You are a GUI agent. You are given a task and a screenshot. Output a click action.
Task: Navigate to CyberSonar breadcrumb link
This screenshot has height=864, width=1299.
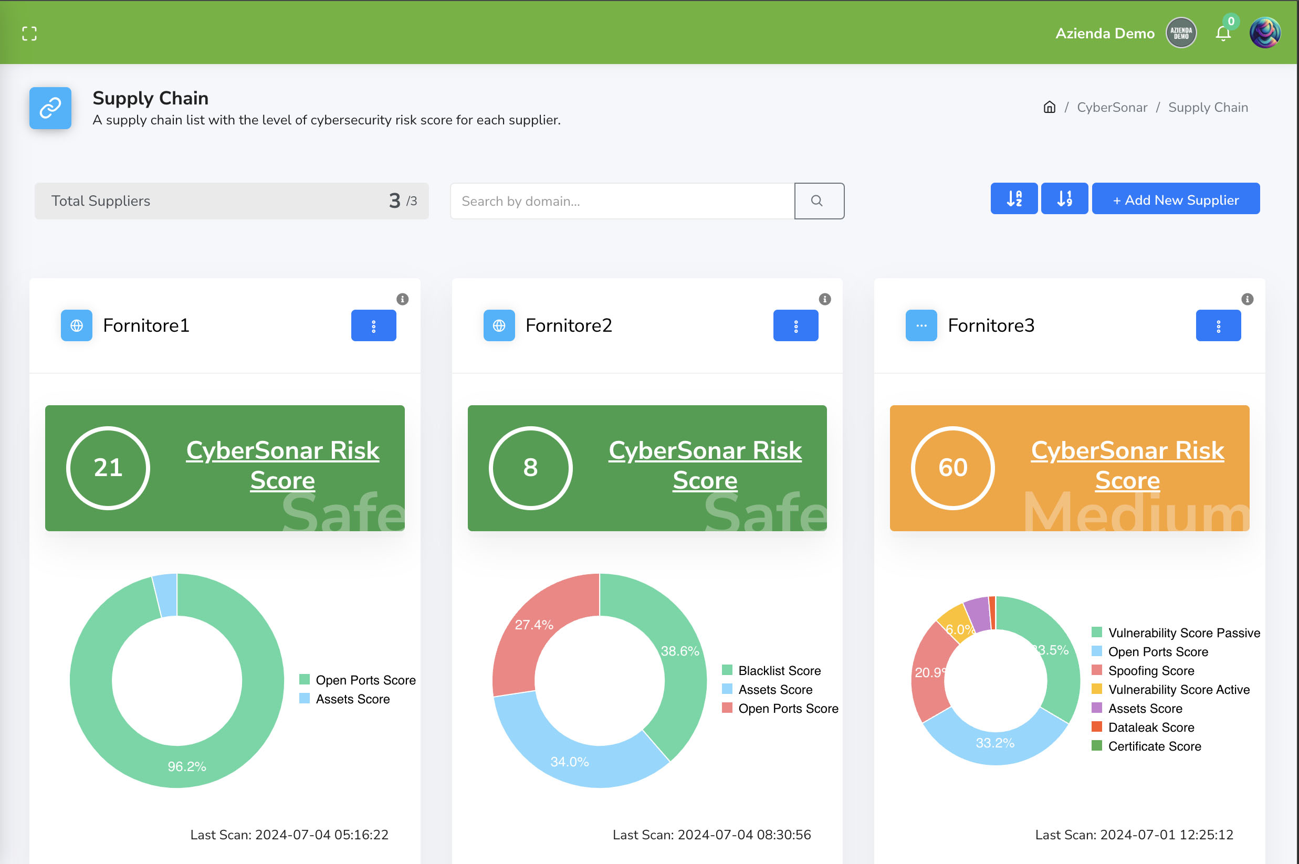tap(1112, 106)
